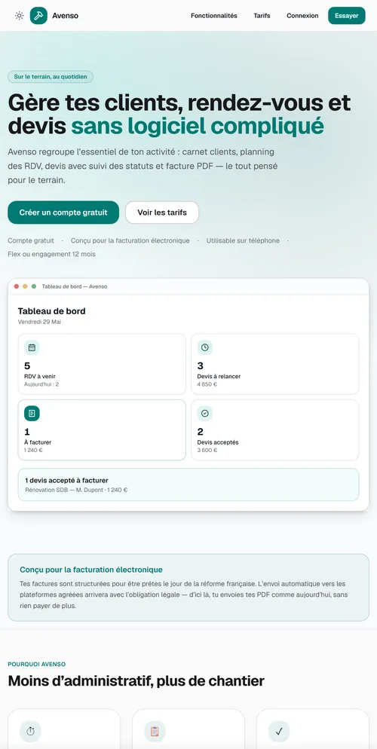The image size is (377, 749).
Task: Click the calendar icon on RDV à venir card
Action: coord(32,347)
